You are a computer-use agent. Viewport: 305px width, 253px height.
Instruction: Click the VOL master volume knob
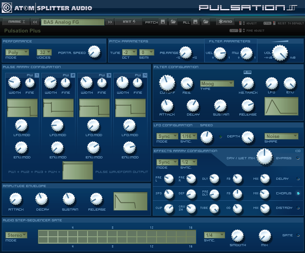click(x=280, y=53)
